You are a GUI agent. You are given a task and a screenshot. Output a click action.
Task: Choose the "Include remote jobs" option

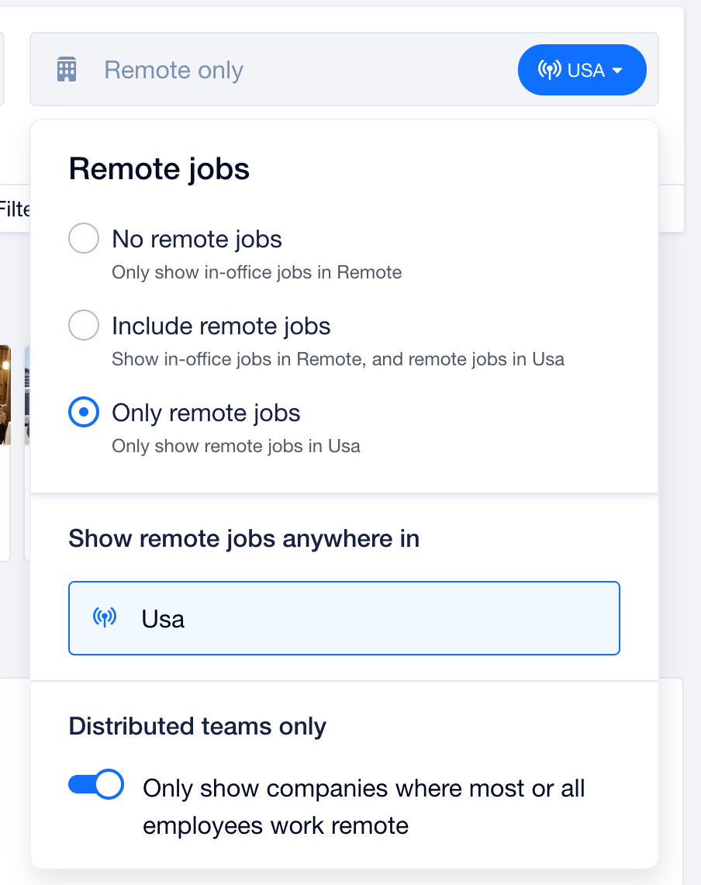[x=83, y=325]
